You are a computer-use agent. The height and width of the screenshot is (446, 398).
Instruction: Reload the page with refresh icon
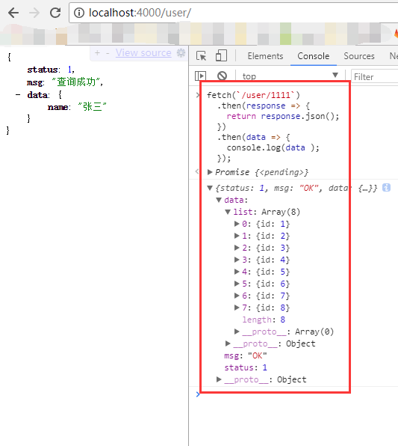[55, 13]
